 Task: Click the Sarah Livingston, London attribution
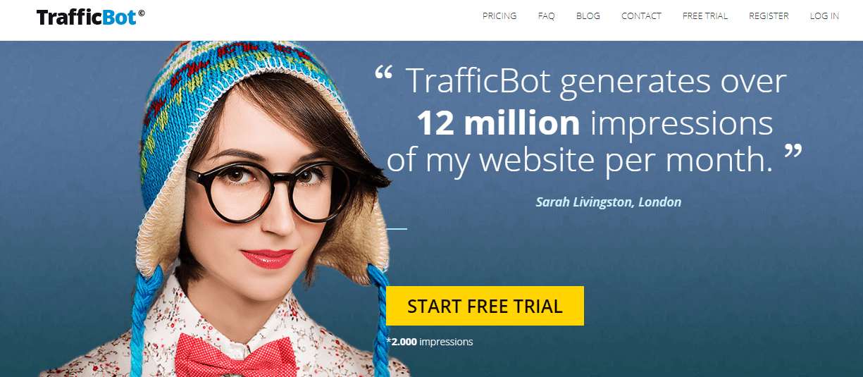pyautogui.click(x=609, y=202)
